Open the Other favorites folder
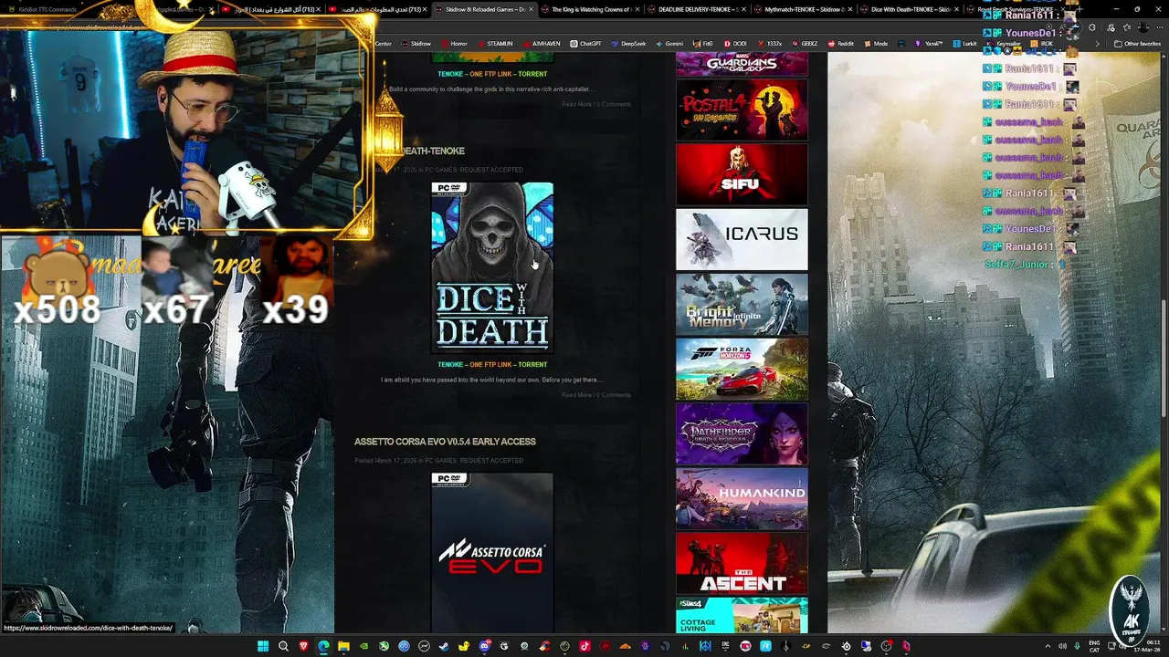The width and height of the screenshot is (1169, 657). click(1137, 43)
